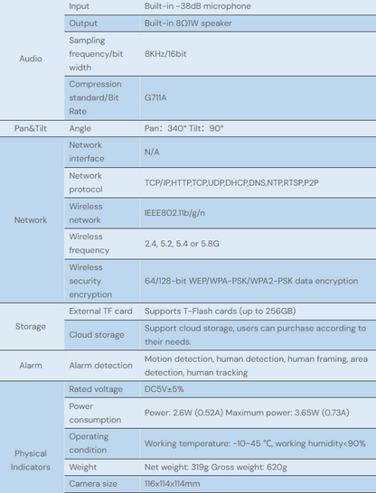
Task: Select the 2.4, 5.2, 5.4 or 5.8G frequency
Action: (182, 244)
